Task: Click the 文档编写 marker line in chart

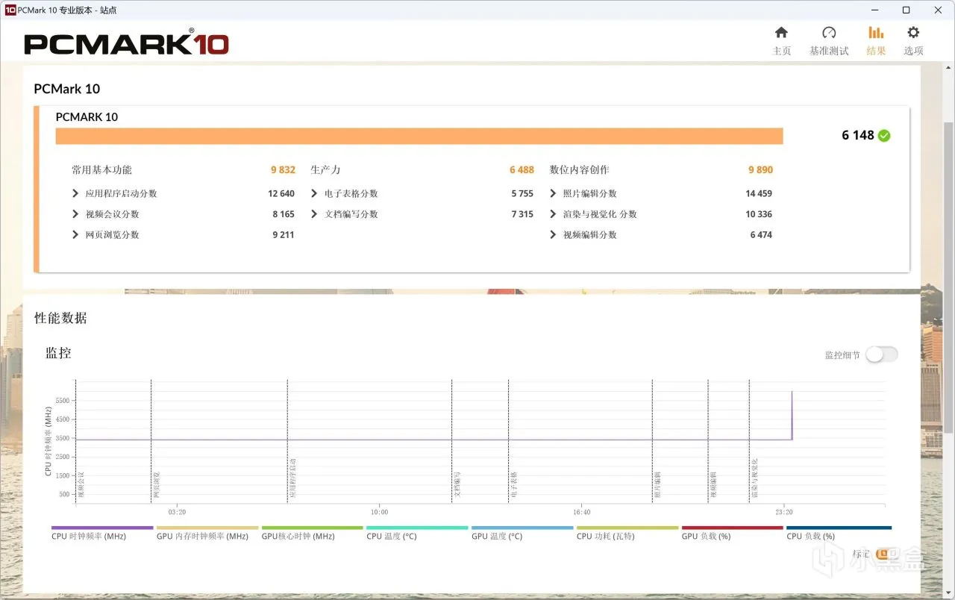Action: (451, 440)
